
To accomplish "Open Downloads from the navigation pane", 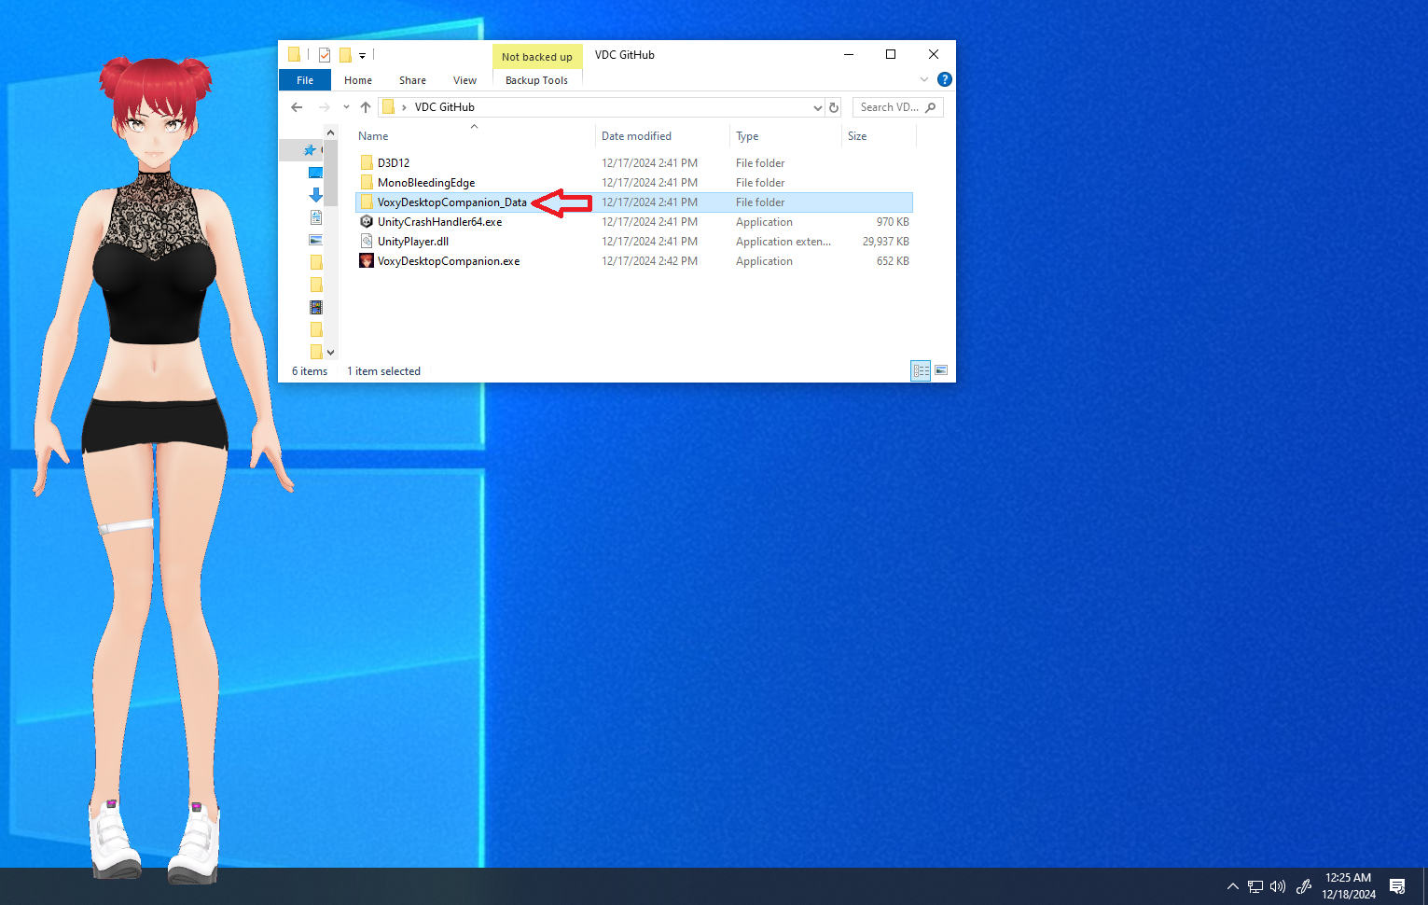I will [x=315, y=195].
